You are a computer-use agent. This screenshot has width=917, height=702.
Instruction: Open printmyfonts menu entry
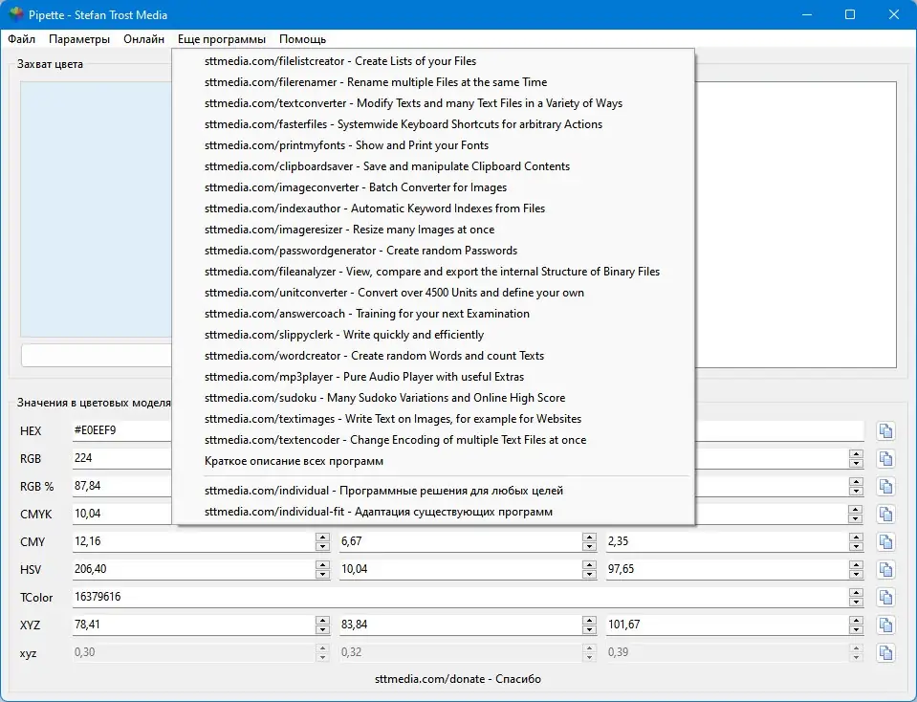[433, 145]
